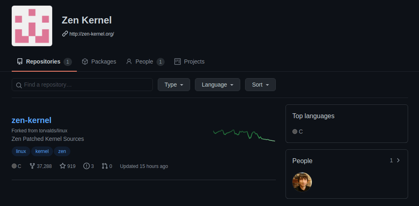Image resolution: width=419 pixels, height=206 pixels.
Task: Click the fork icon showing 37,288 forks
Action: (32, 166)
